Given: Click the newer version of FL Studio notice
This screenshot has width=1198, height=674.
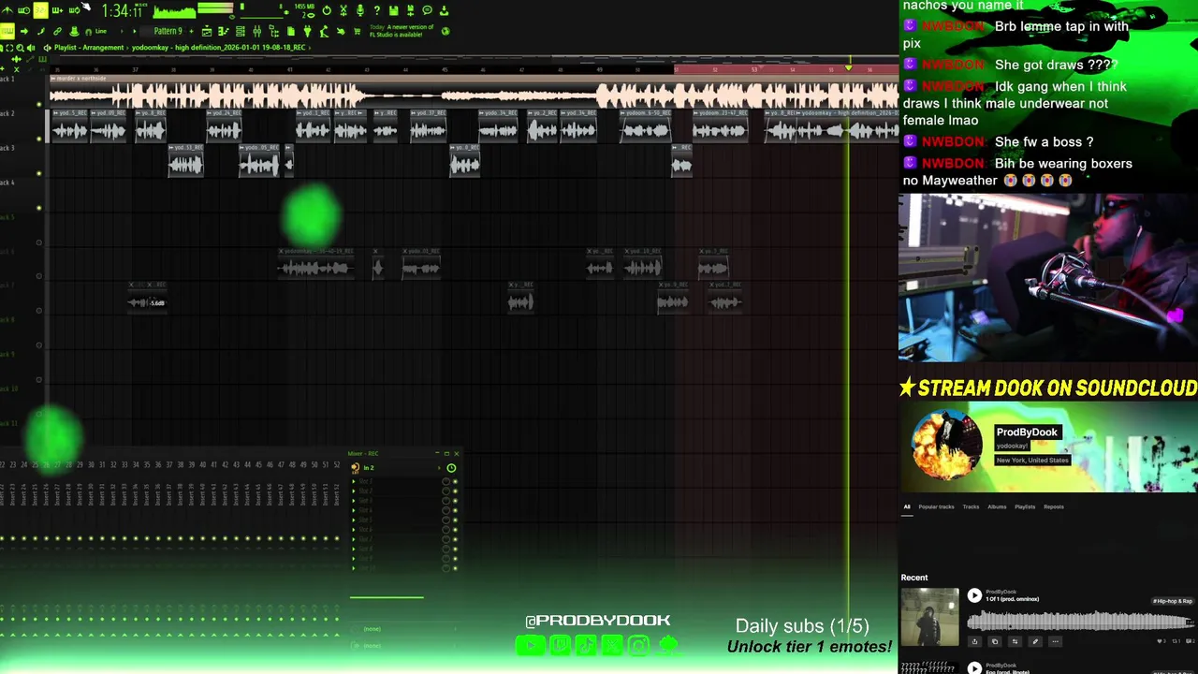Looking at the screenshot, I should (x=401, y=31).
